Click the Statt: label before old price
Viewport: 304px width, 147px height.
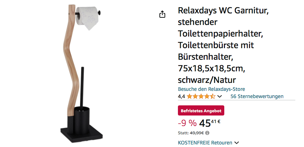[183, 133]
